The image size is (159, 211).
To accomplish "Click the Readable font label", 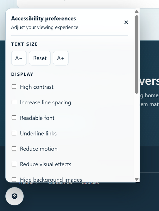I will coord(37,118).
